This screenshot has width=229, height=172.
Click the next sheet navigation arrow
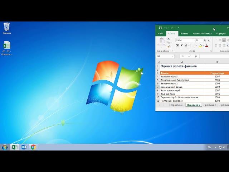163,105
